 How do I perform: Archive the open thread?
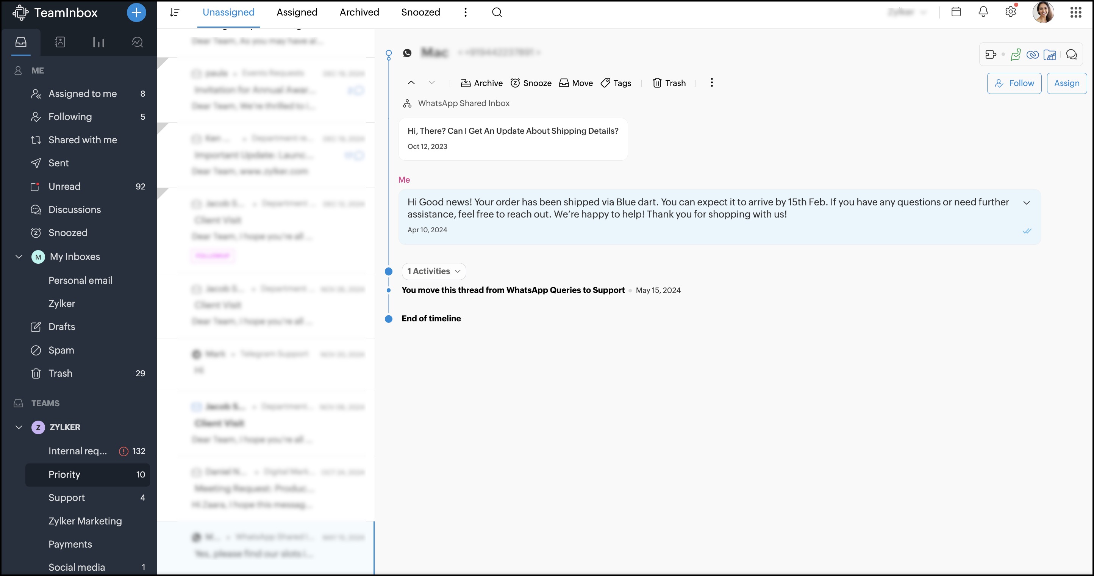pyautogui.click(x=481, y=83)
